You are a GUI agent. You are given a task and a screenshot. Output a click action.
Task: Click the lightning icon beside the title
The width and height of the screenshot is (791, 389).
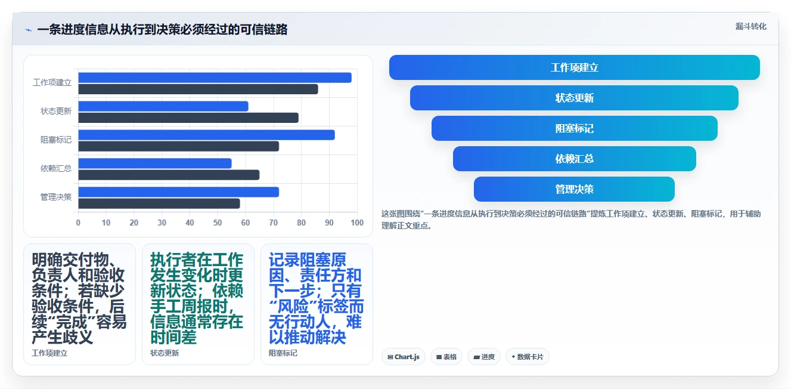coord(28,30)
